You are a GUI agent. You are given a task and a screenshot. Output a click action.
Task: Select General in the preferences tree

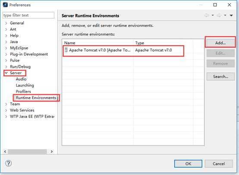click(17, 23)
